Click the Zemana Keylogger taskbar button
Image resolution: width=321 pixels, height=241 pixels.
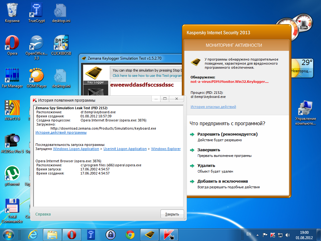(150, 234)
